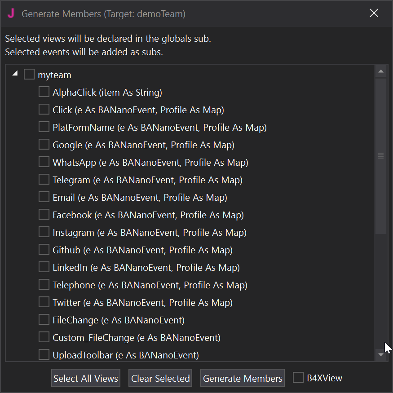Click the Clear Selected button
The height and width of the screenshot is (393, 393).
[160, 378]
